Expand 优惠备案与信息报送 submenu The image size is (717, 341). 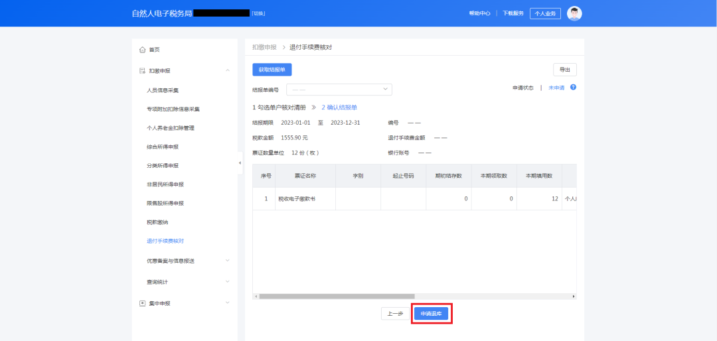(x=228, y=261)
